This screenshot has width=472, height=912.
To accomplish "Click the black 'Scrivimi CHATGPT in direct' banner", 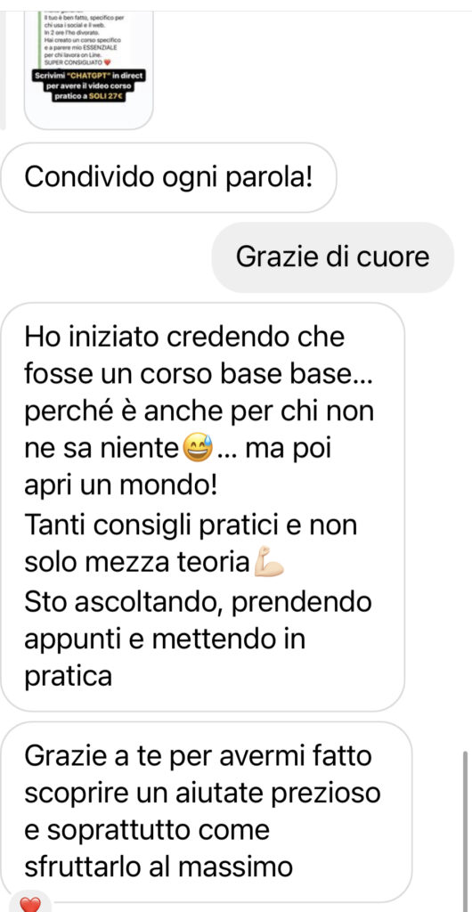I will [88, 86].
